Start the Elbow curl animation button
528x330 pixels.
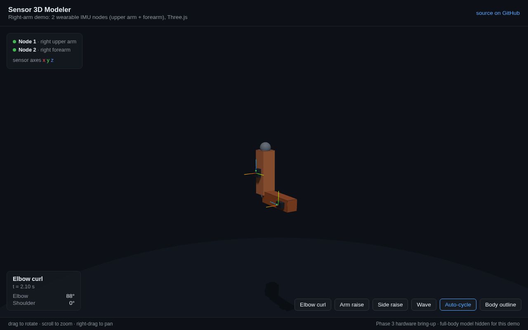click(x=313, y=305)
